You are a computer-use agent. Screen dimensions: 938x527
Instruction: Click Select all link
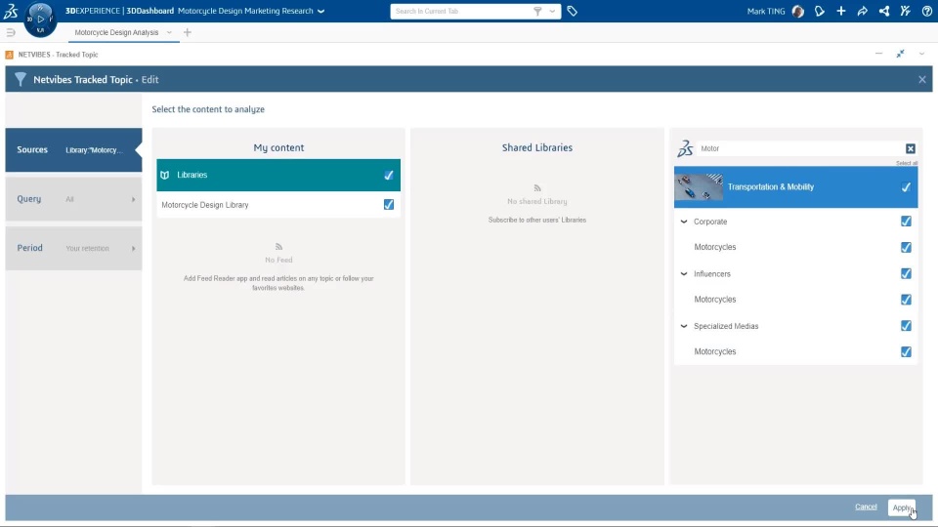point(907,163)
